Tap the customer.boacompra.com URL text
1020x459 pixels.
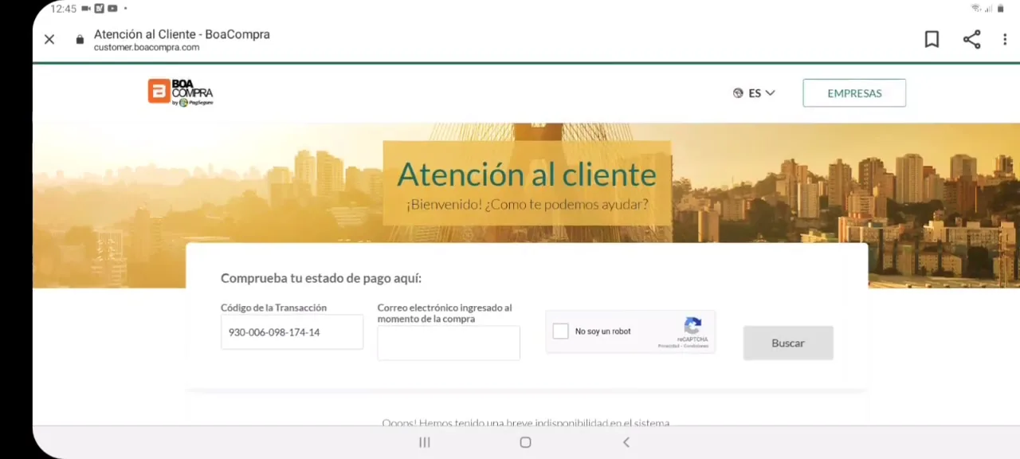coord(147,48)
